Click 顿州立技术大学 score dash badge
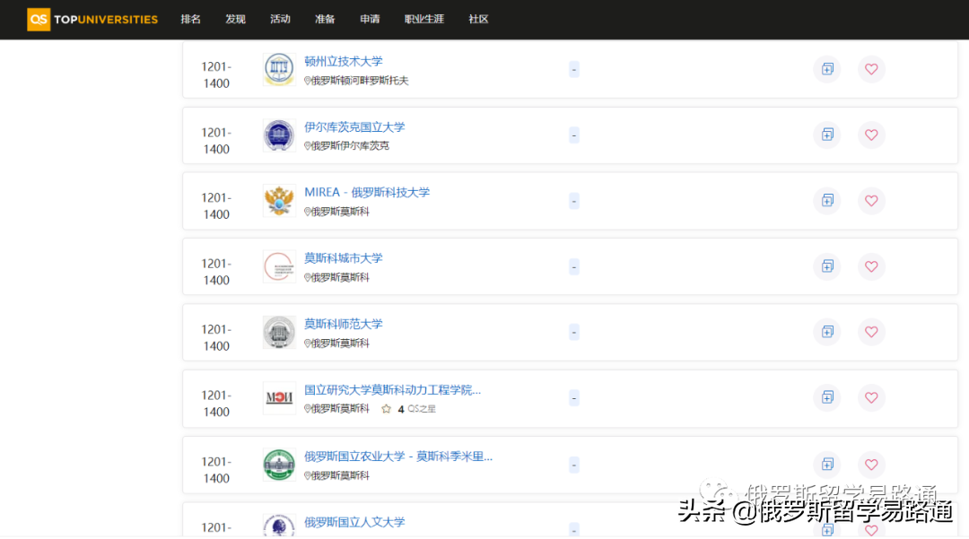This screenshot has height=539, width=969. tap(574, 69)
